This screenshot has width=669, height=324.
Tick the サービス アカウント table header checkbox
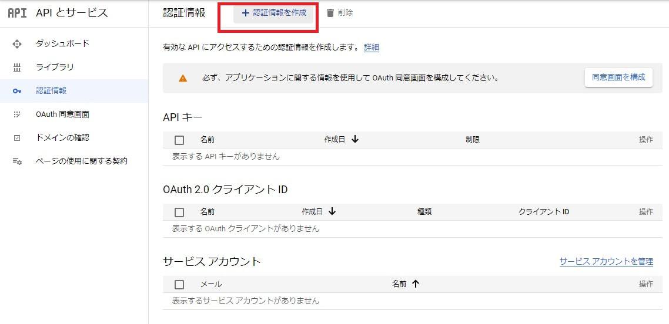[x=179, y=285]
